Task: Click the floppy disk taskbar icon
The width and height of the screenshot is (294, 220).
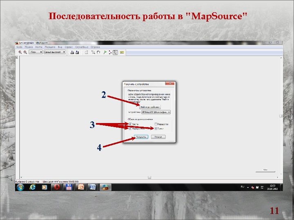Action: (x=69, y=187)
